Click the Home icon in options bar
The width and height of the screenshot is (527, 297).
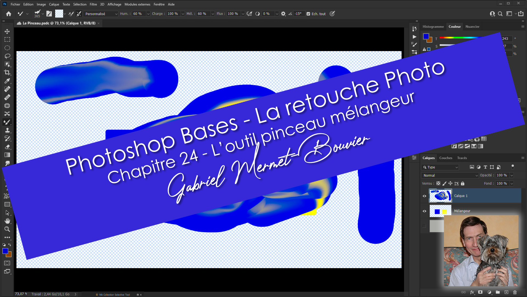(9, 14)
